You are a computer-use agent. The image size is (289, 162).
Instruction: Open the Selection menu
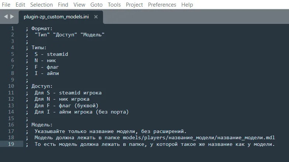click(x=41, y=4)
